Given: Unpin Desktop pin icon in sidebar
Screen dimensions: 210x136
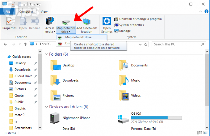Looking at the screenshot, I should tap(35, 63).
